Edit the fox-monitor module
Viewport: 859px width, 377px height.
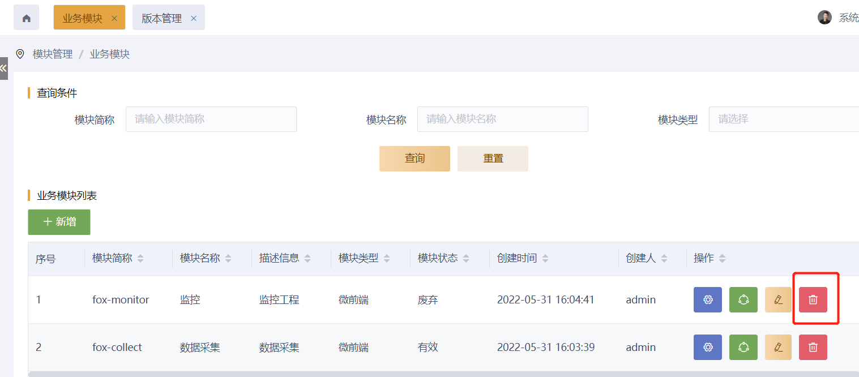pos(778,300)
